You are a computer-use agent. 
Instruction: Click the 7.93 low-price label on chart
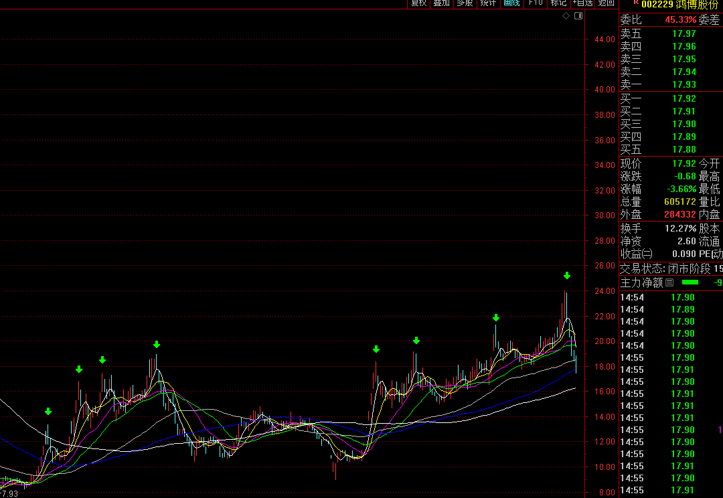click(10, 494)
